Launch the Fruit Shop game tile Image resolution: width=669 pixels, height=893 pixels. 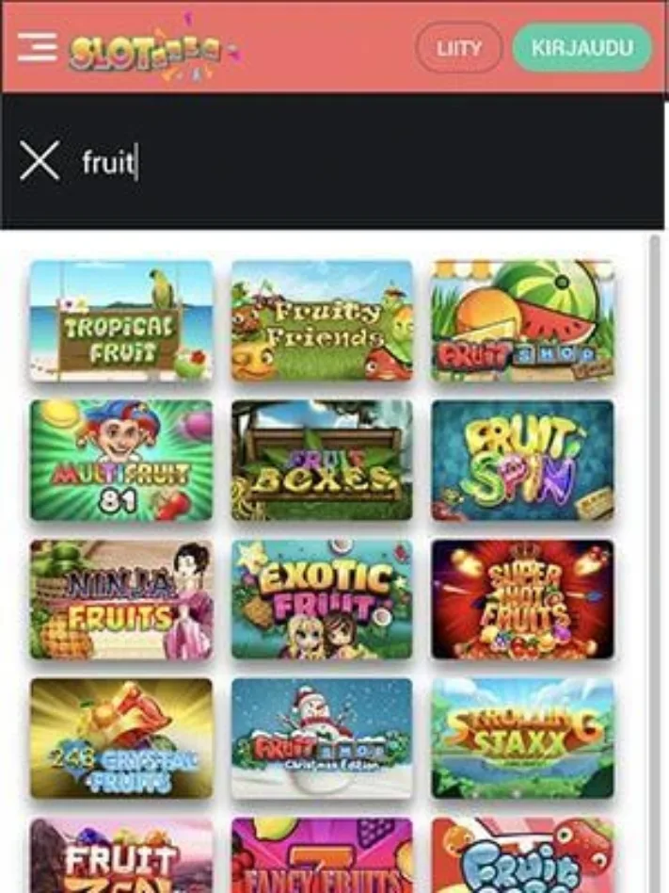(x=523, y=320)
